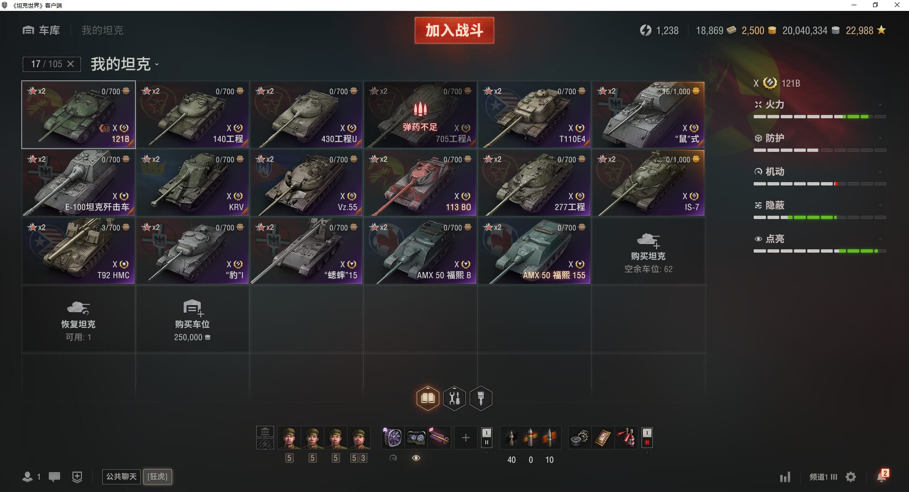
Task: Select the binoculars optics equipment slot
Action: (x=416, y=438)
